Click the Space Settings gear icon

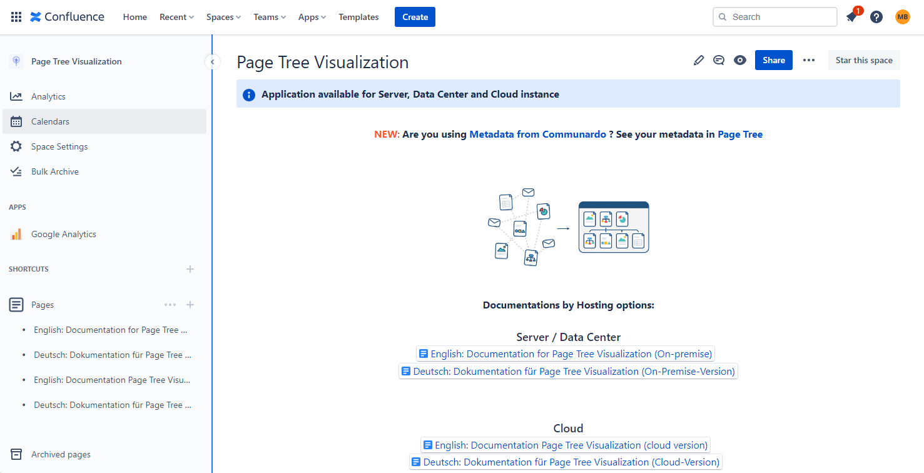pyautogui.click(x=16, y=146)
